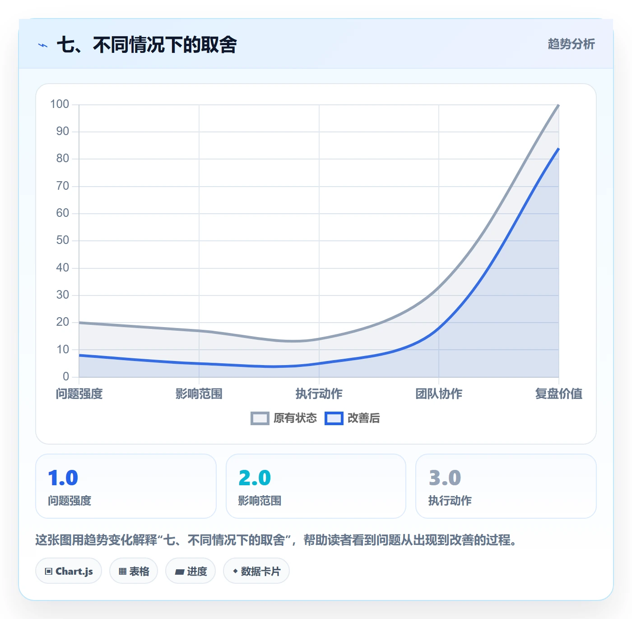Click the 进度 chip bar icon

tap(179, 572)
